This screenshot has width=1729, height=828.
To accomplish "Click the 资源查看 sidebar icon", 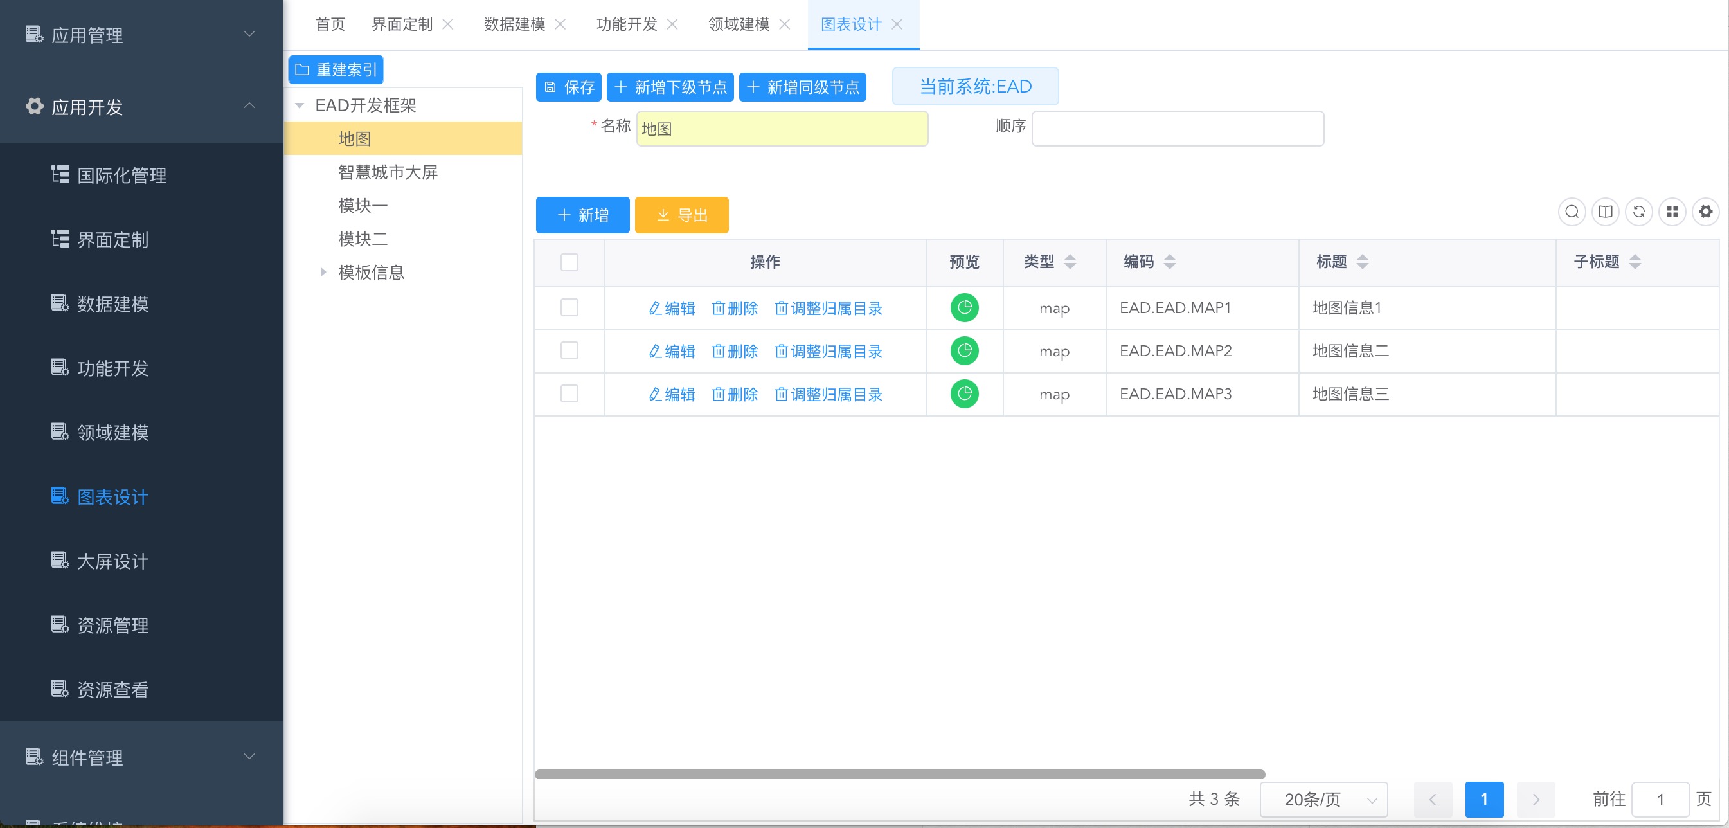I will pos(60,689).
